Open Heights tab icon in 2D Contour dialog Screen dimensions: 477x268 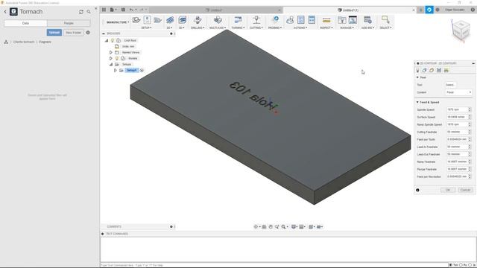coord(432,70)
